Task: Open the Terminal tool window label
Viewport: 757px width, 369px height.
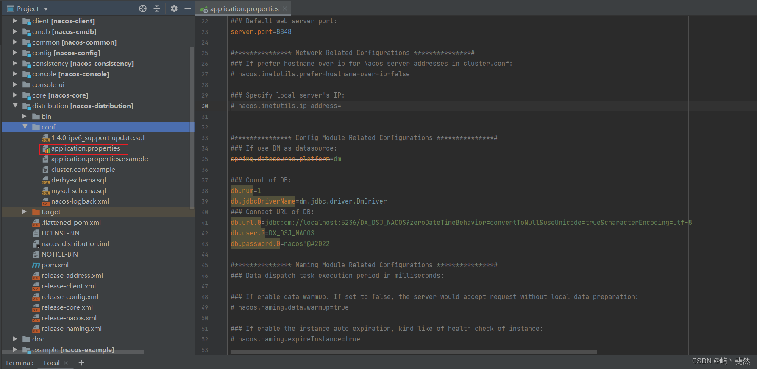Action: tap(19, 363)
